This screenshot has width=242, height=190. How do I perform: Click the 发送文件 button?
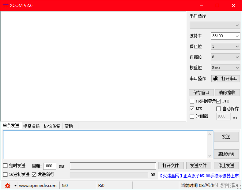tap(198, 166)
